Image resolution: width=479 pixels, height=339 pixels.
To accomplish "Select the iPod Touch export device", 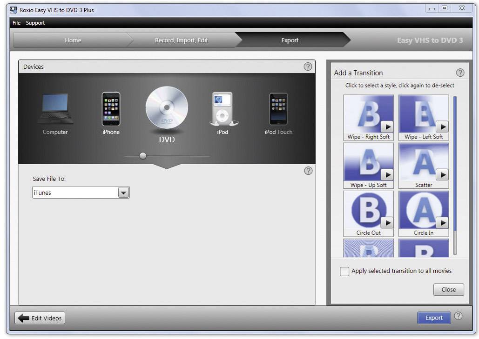I will [x=278, y=109].
